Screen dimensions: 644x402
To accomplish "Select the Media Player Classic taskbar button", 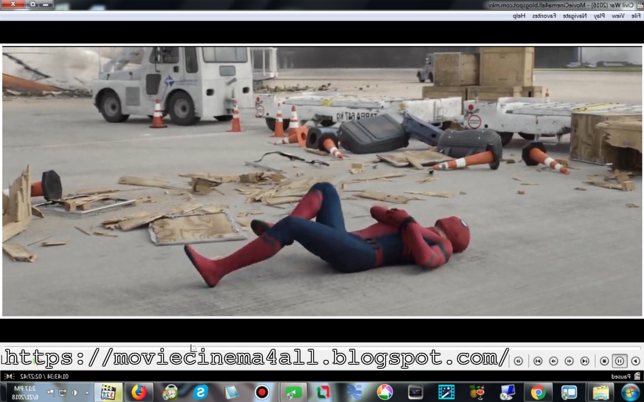I will coord(108,392).
